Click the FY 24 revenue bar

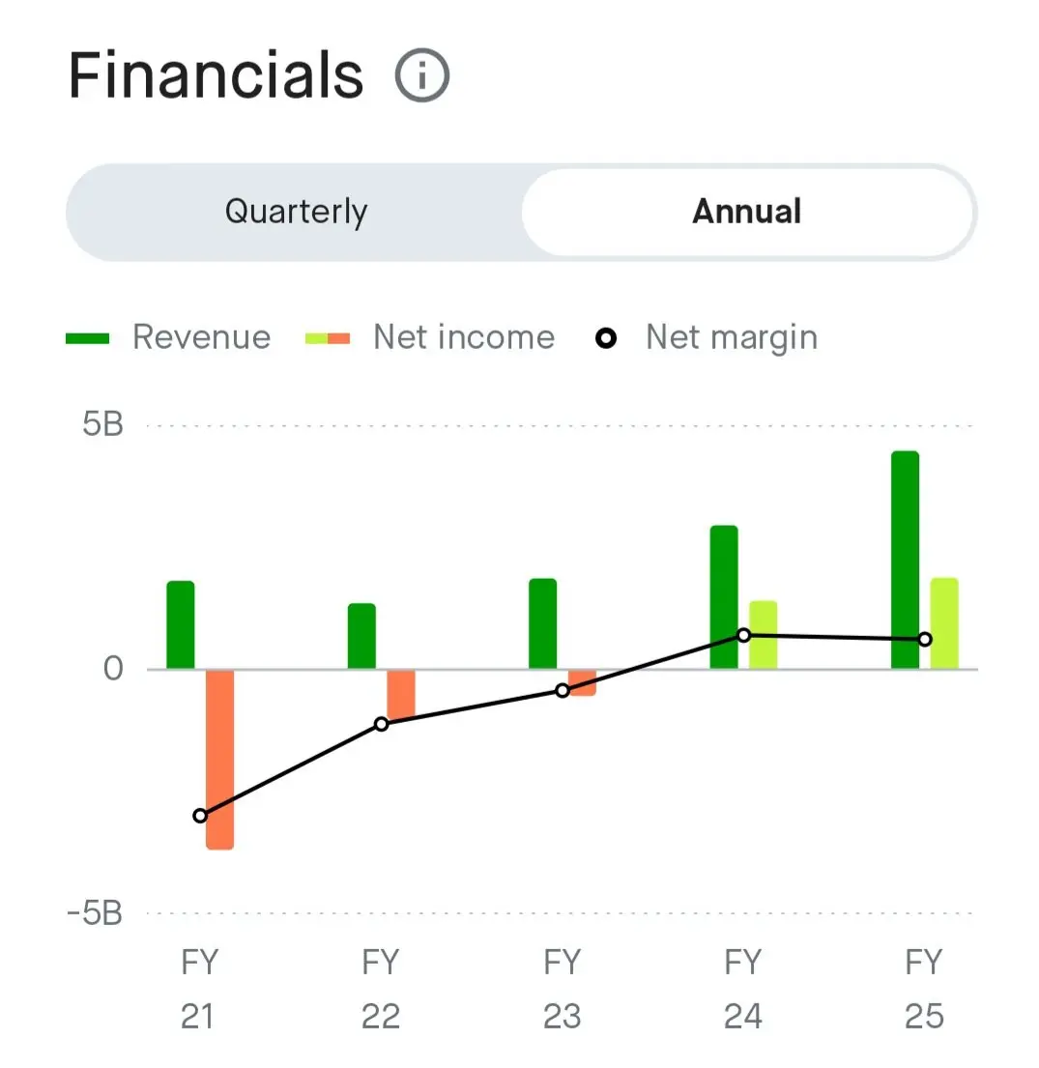(x=724, y=596)
